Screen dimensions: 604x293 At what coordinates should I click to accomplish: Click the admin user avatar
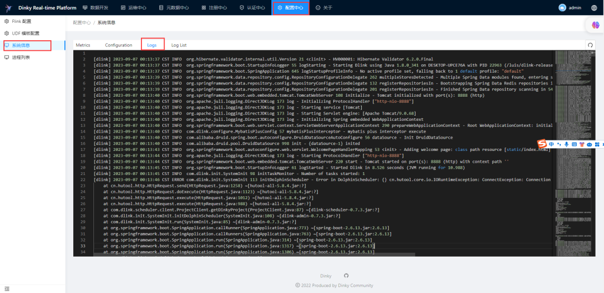click(563, 7)
